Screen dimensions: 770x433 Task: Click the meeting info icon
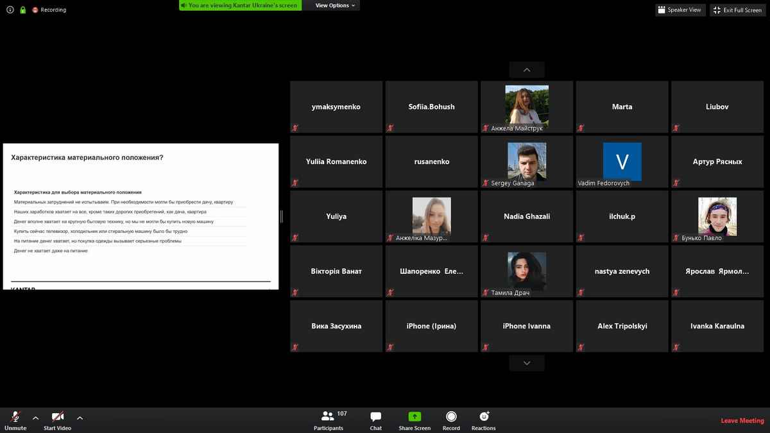click(x=10, y=10)
